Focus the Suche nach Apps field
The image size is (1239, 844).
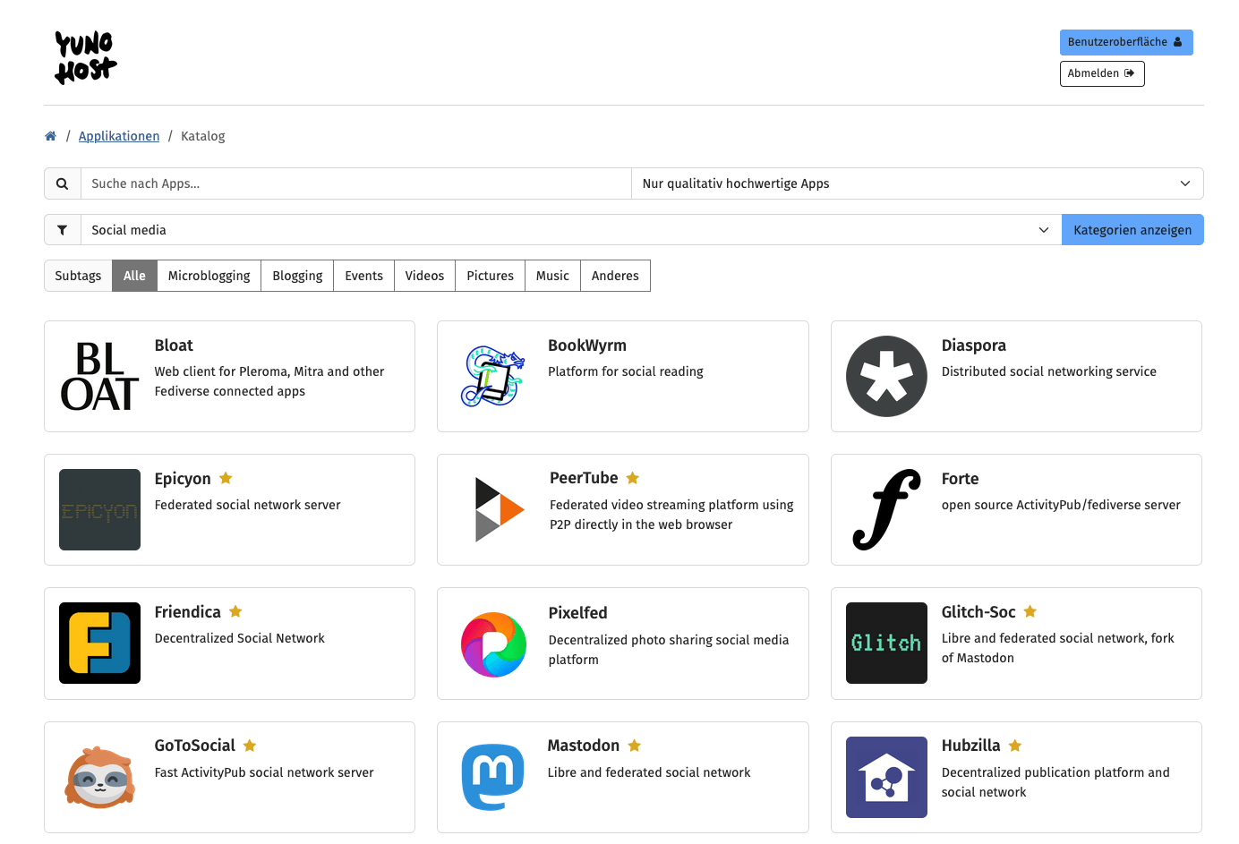tap(356, 183)
